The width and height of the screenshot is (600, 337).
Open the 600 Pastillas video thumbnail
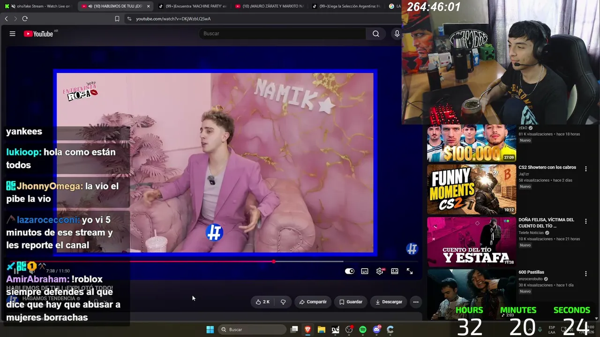pyautogui.click(x=471, y=294)
